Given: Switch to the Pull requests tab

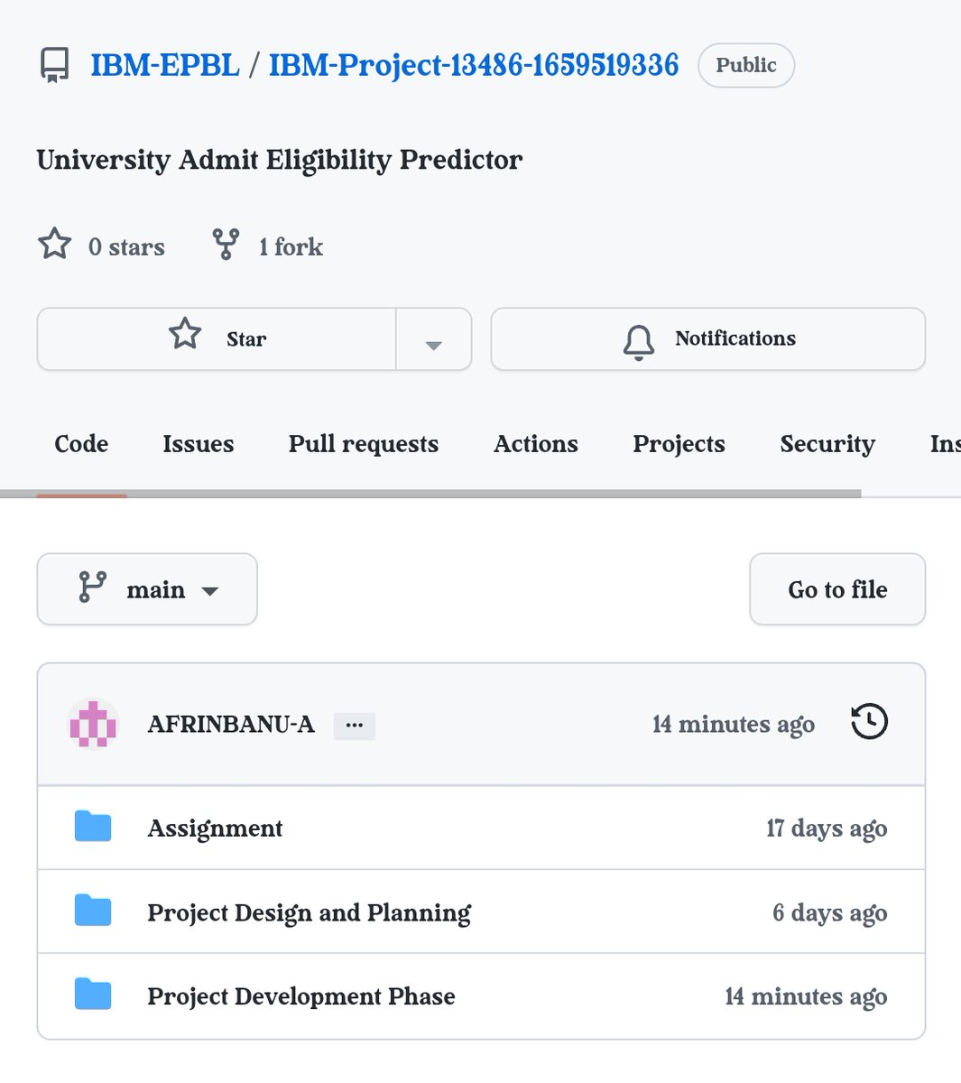Looking at the screenshot, I should tap(364, 444).
